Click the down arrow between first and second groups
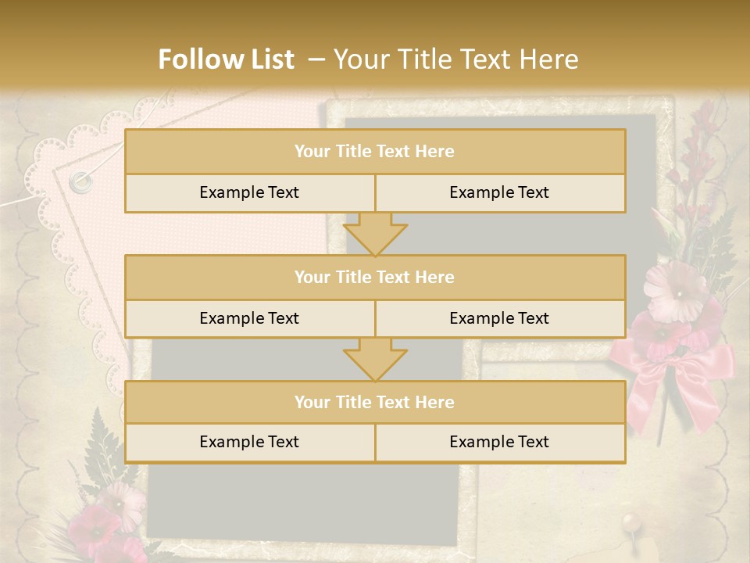Screen dimensions: 750x563 click(375, 234)
